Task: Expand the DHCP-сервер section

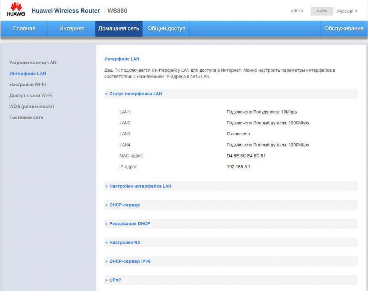Action: point(124,205)
